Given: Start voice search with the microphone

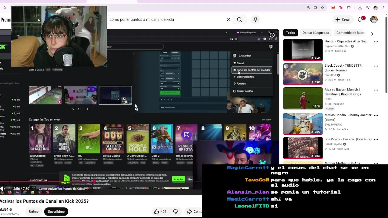Looking at the screenshot, I should 256,19.
